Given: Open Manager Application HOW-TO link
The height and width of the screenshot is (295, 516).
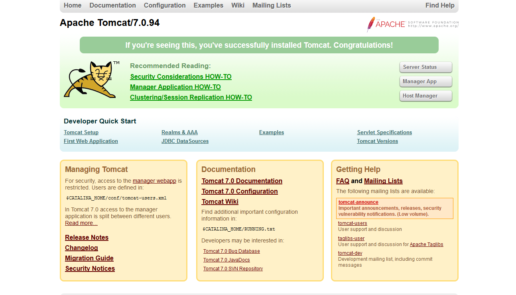Looking at the screenshot, I should pos(175,87).
